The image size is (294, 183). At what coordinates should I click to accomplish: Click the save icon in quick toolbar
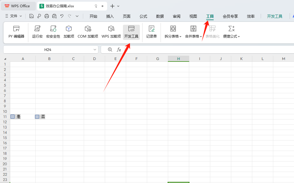32,16
